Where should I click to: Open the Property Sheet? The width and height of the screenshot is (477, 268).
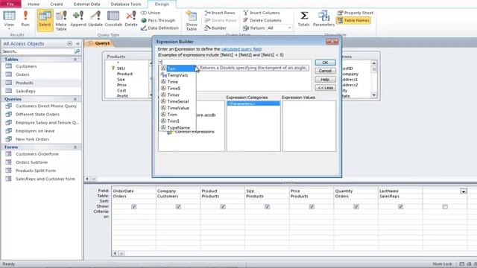click(356, 13)
